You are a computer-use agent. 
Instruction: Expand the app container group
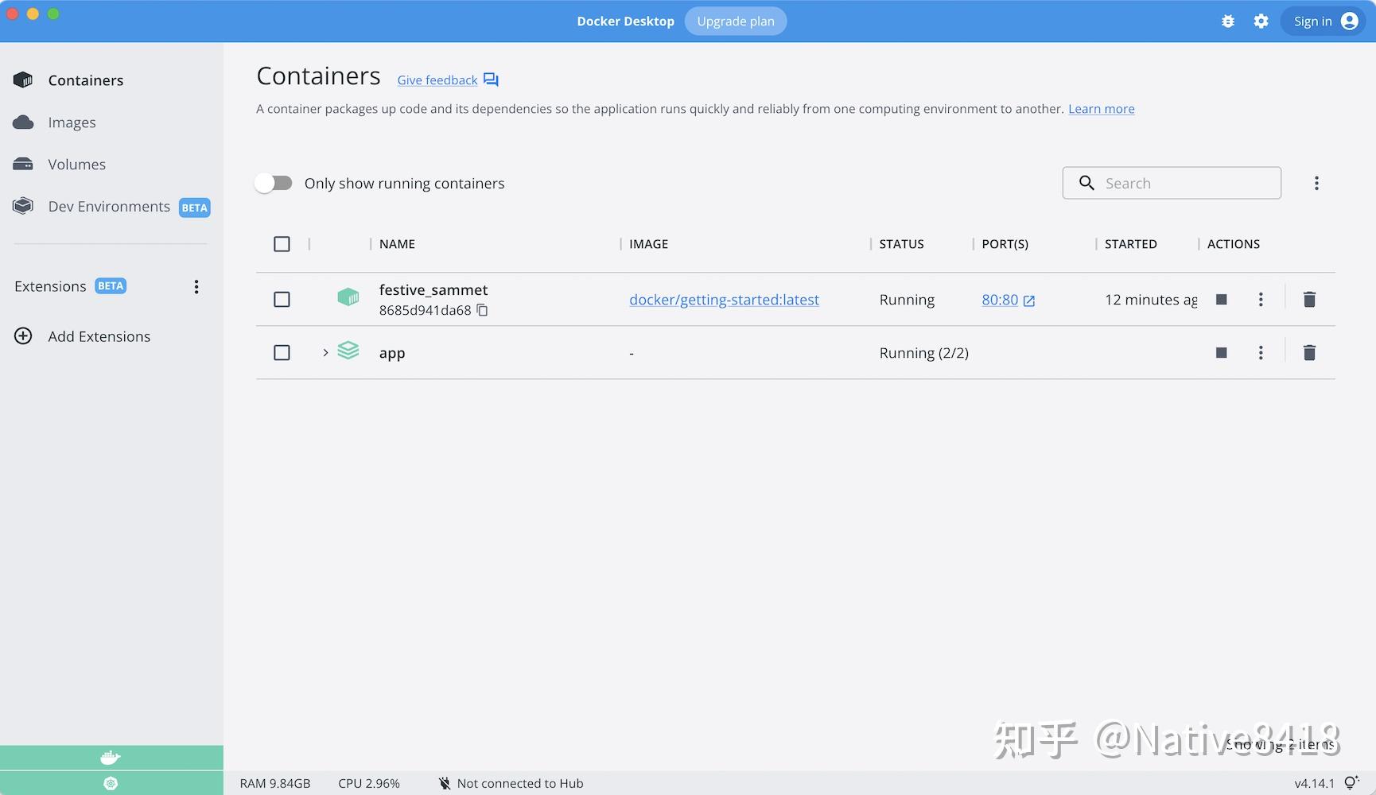325,352
